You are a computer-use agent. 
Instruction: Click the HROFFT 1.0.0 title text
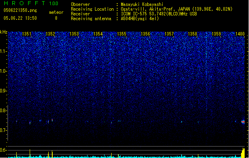coord(31,3)
